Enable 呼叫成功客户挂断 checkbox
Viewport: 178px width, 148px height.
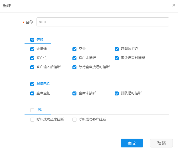click(74, 120)
